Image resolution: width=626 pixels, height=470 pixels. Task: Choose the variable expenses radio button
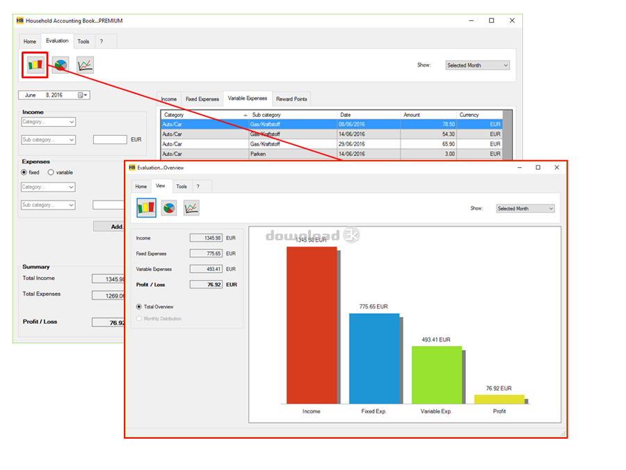[x=51, y=172]
